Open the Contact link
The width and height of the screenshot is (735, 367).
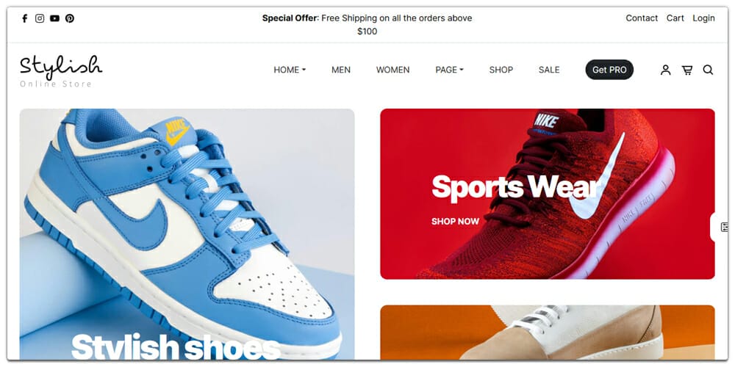click(642, 18)
